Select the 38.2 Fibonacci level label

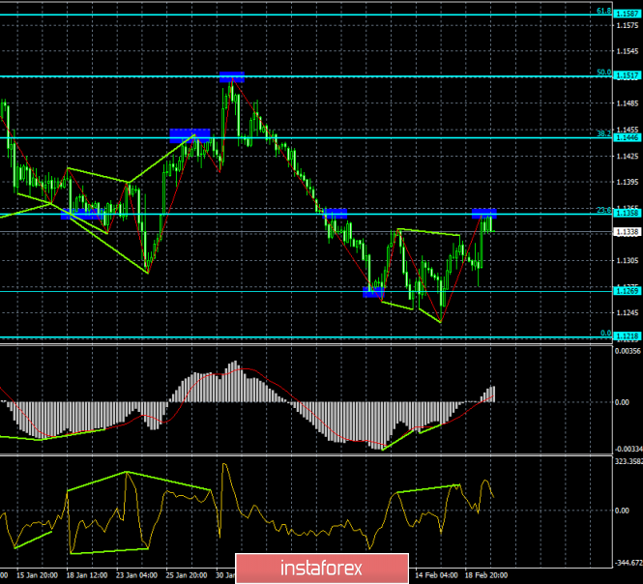click(603, 133)
